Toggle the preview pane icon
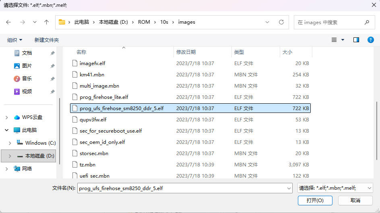The width and height of the screenshot is (380, 213). click(x=356, y=40)
